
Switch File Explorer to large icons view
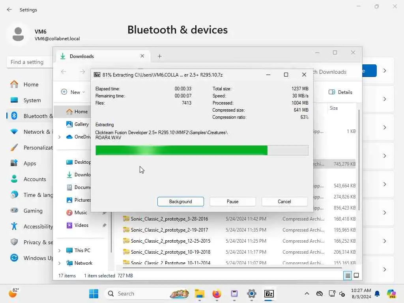click(356, 276)
